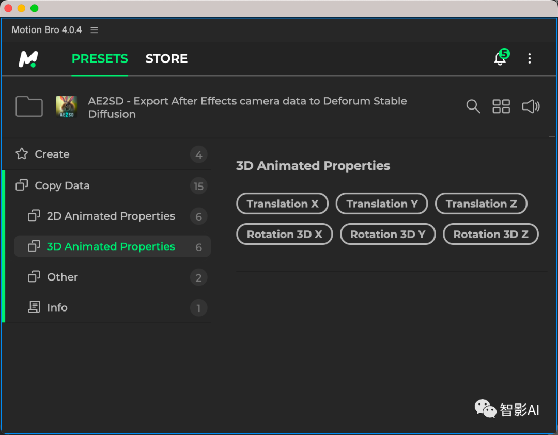Click the Create count badge 4
Viewport: 558px width, 435px height.
(198, 154)
